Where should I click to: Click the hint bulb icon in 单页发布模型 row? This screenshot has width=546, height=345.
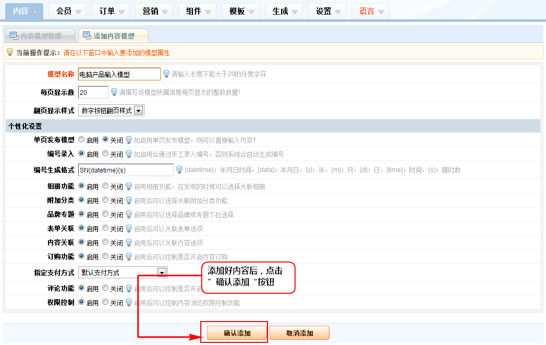click(x=129, y=140)
